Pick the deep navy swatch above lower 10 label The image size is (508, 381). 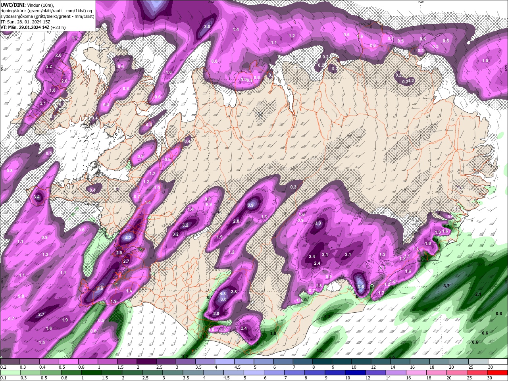click(354, 373)
